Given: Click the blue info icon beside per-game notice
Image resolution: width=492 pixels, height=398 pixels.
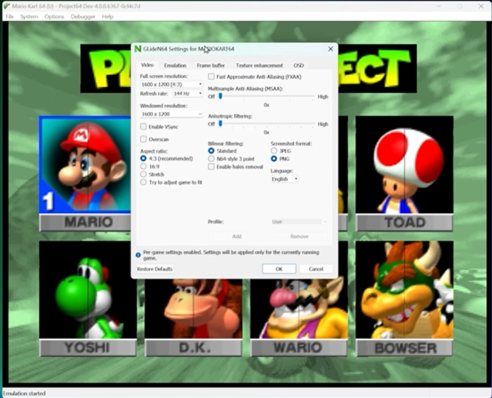Looking at the screenshot, I should pyautogui.click(x=138, y=255).
